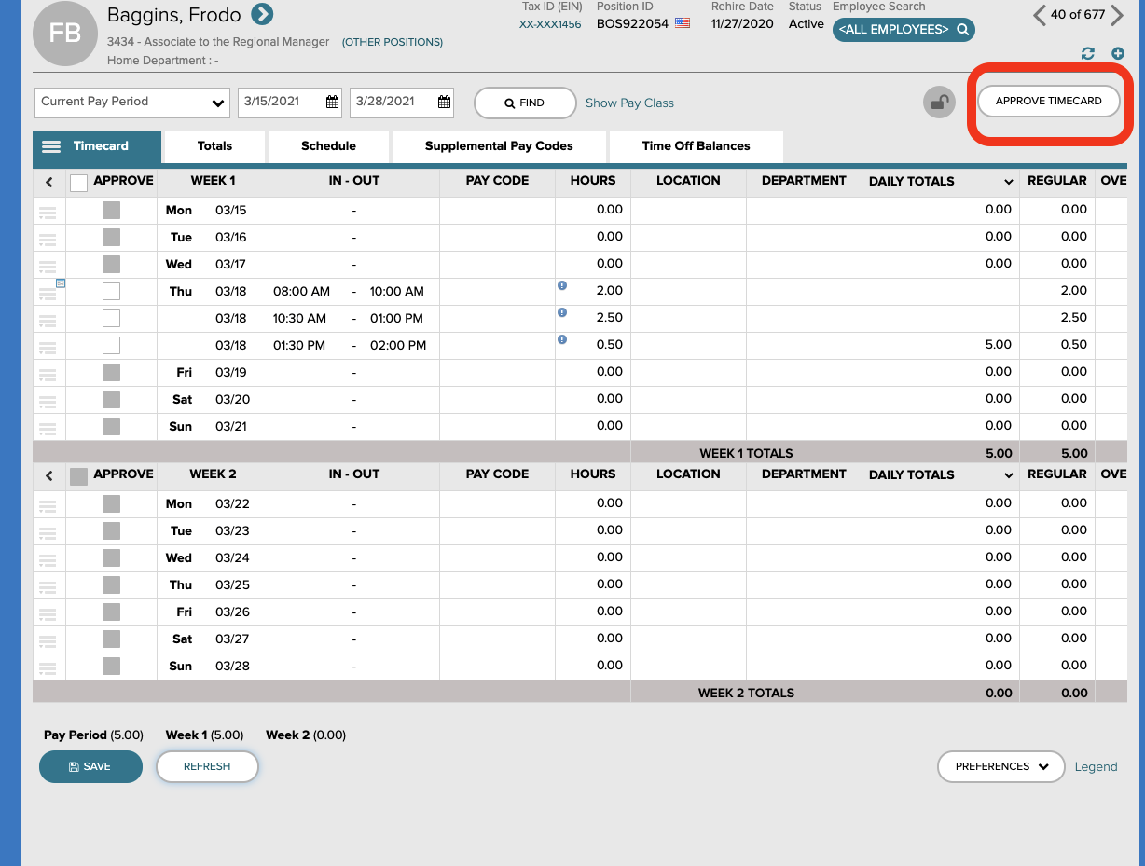This screenshot has height=866, width=1145.
Task: Switch to the Schedule tab
Action: click(328, 145)
